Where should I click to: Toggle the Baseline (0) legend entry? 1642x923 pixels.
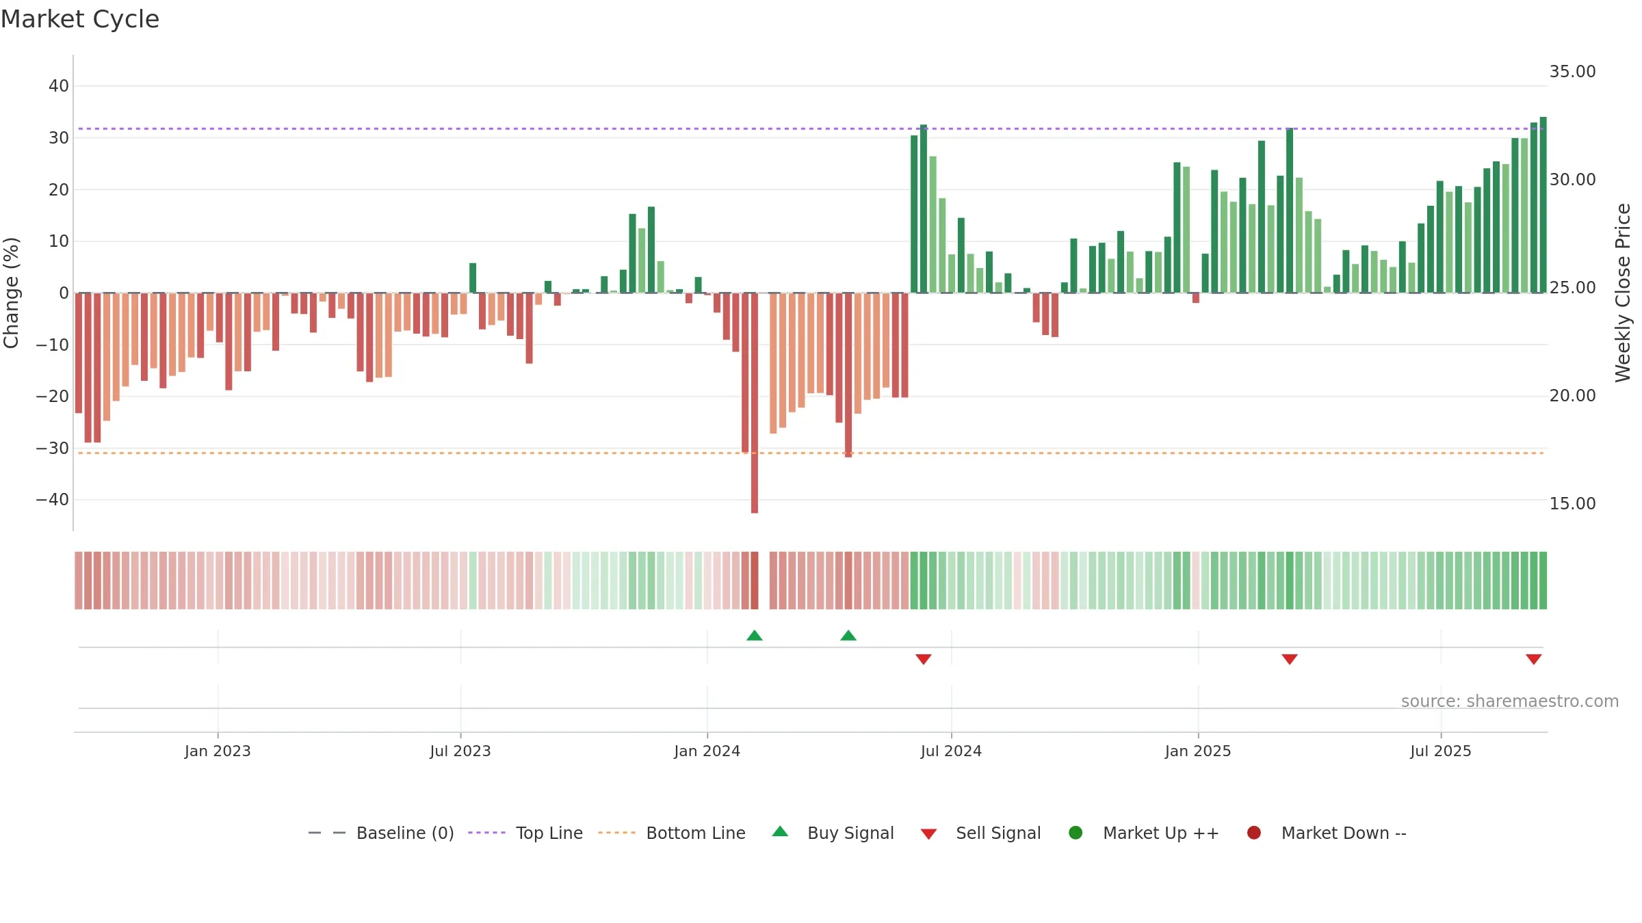click(381, 833)
